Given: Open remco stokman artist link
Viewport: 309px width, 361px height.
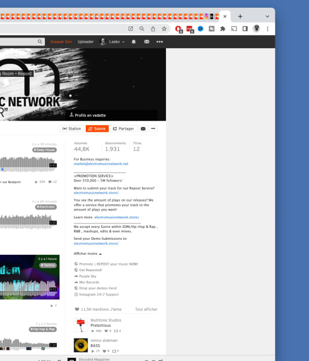Looking at the screenshot, I should [x=104, y=340].
